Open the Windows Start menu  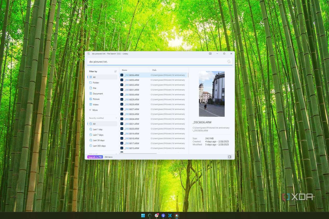click(x=143, y=216)
